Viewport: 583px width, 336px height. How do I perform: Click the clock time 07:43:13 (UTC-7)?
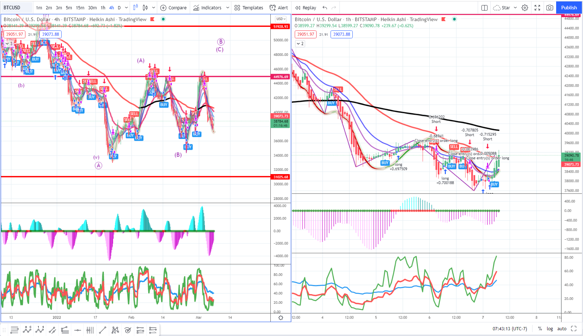pyautogui.click(x=510, y=328)
